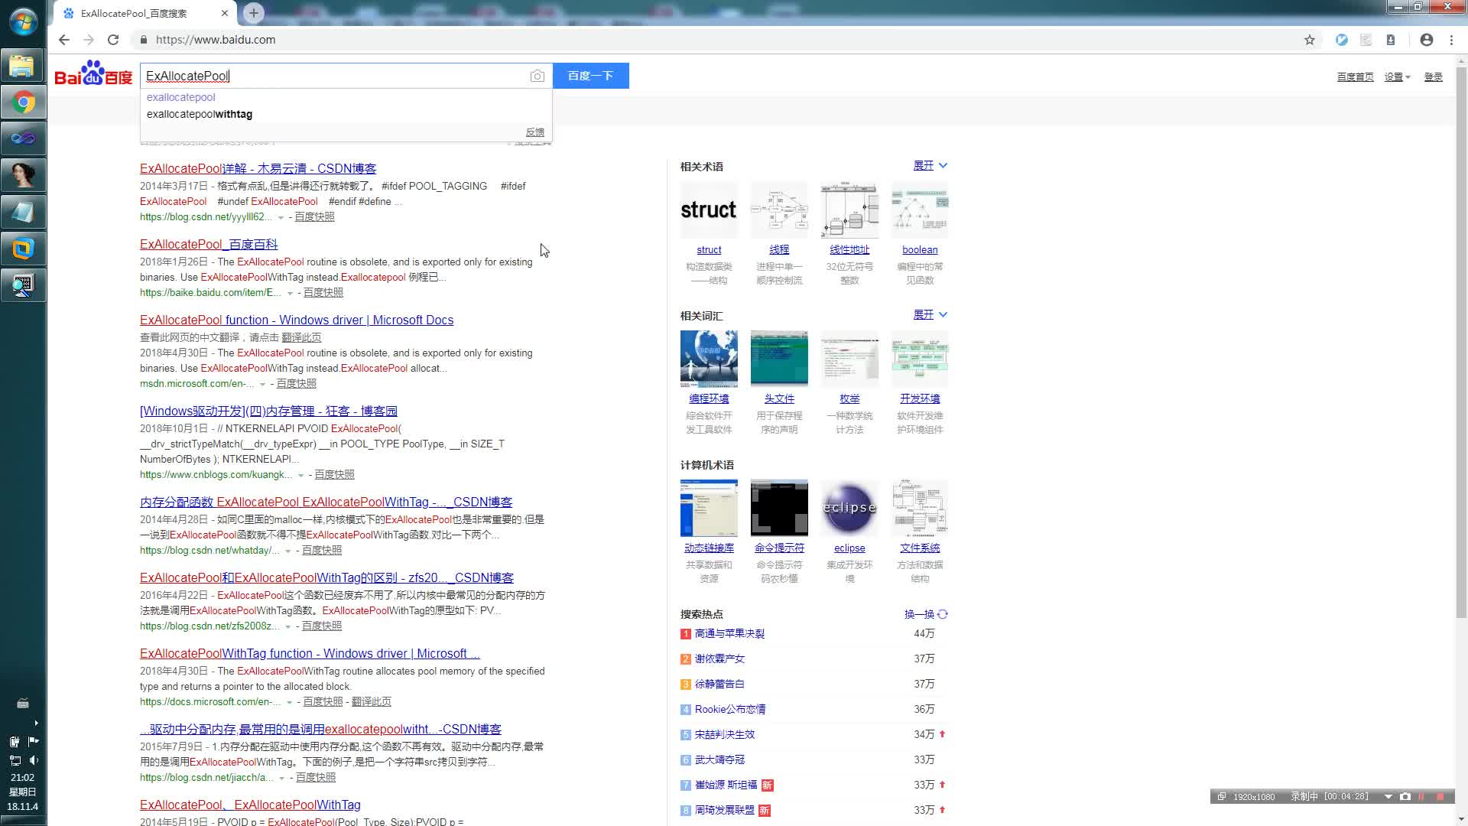The height and width of the screenshot is (826, 1468).
Task: Open the ExAllocatePool_百度百科 result link
Action: click(209, 244)
